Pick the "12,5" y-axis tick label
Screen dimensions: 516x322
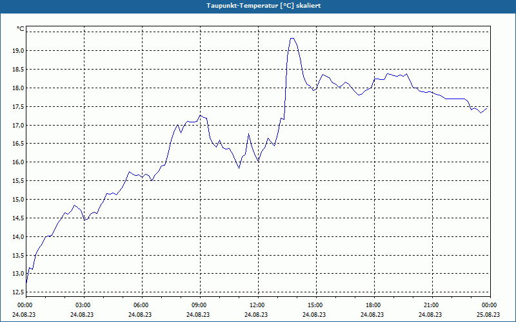click(x=19, y=292)
